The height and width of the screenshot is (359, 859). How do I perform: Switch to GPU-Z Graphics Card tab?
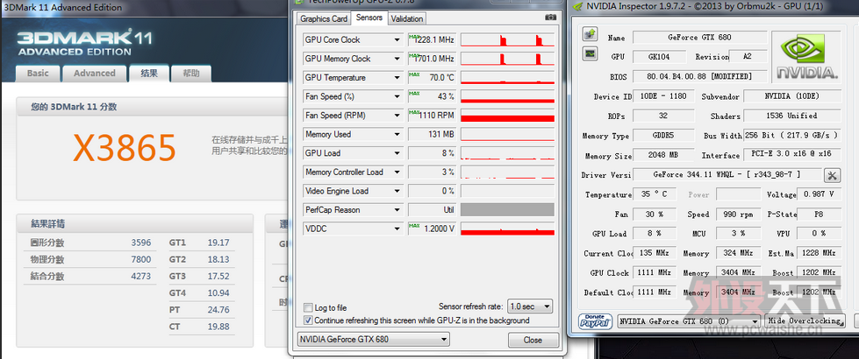point(324,18)
